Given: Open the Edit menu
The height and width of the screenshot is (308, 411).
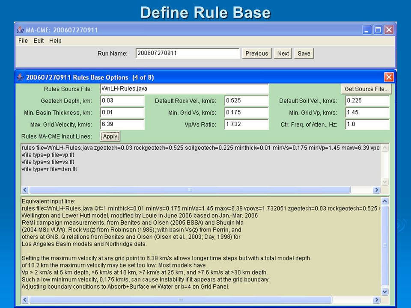Looking at the screenshot, I should 39,41.
